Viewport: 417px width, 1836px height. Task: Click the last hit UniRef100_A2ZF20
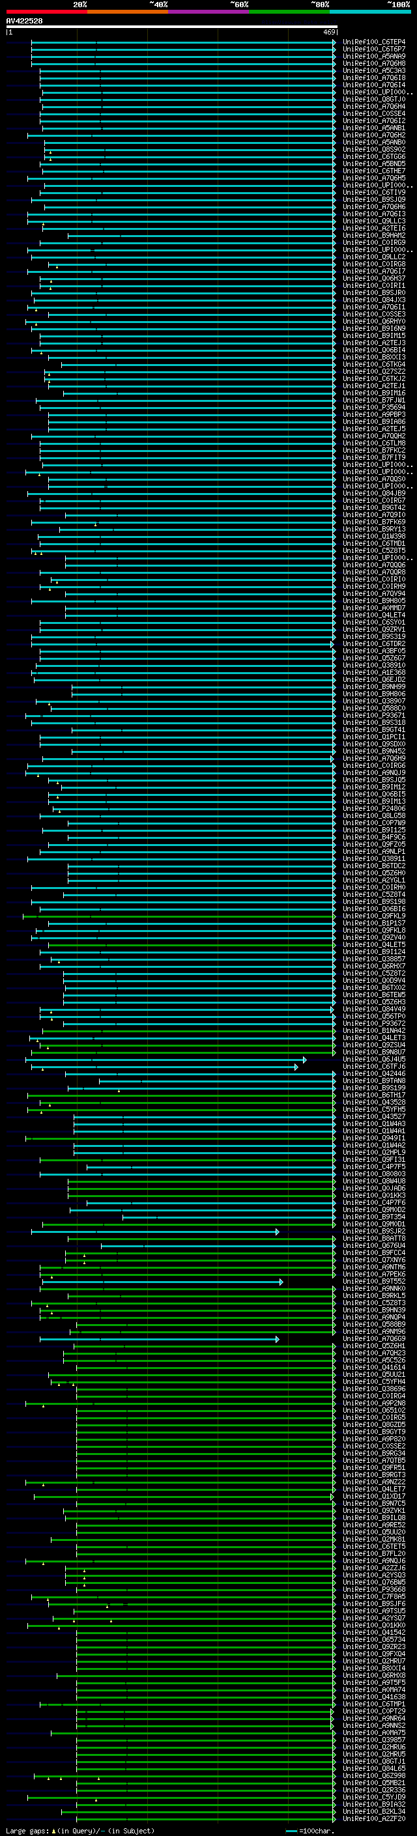coord(374,1818)
